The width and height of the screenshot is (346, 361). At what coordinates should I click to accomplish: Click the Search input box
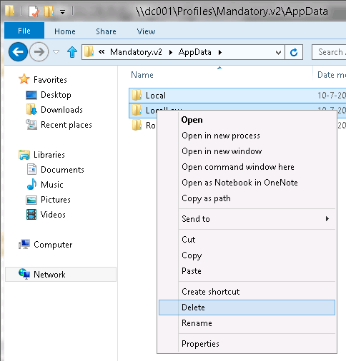click(330, 52)
